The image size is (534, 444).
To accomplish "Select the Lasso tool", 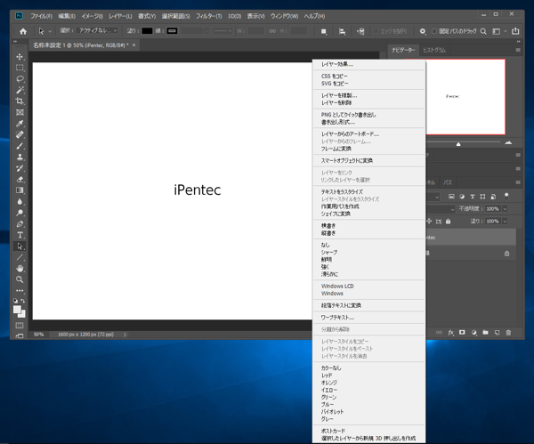I will (20, 79).
